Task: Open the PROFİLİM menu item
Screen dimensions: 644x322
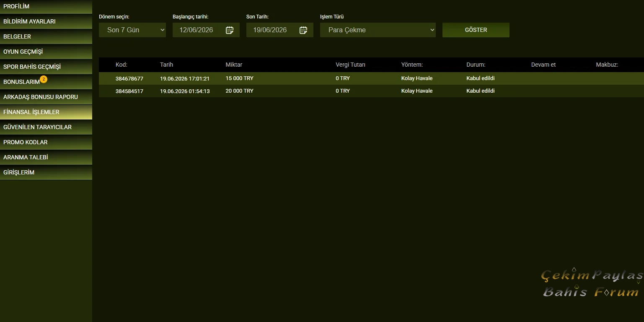Action: (46, 7)
